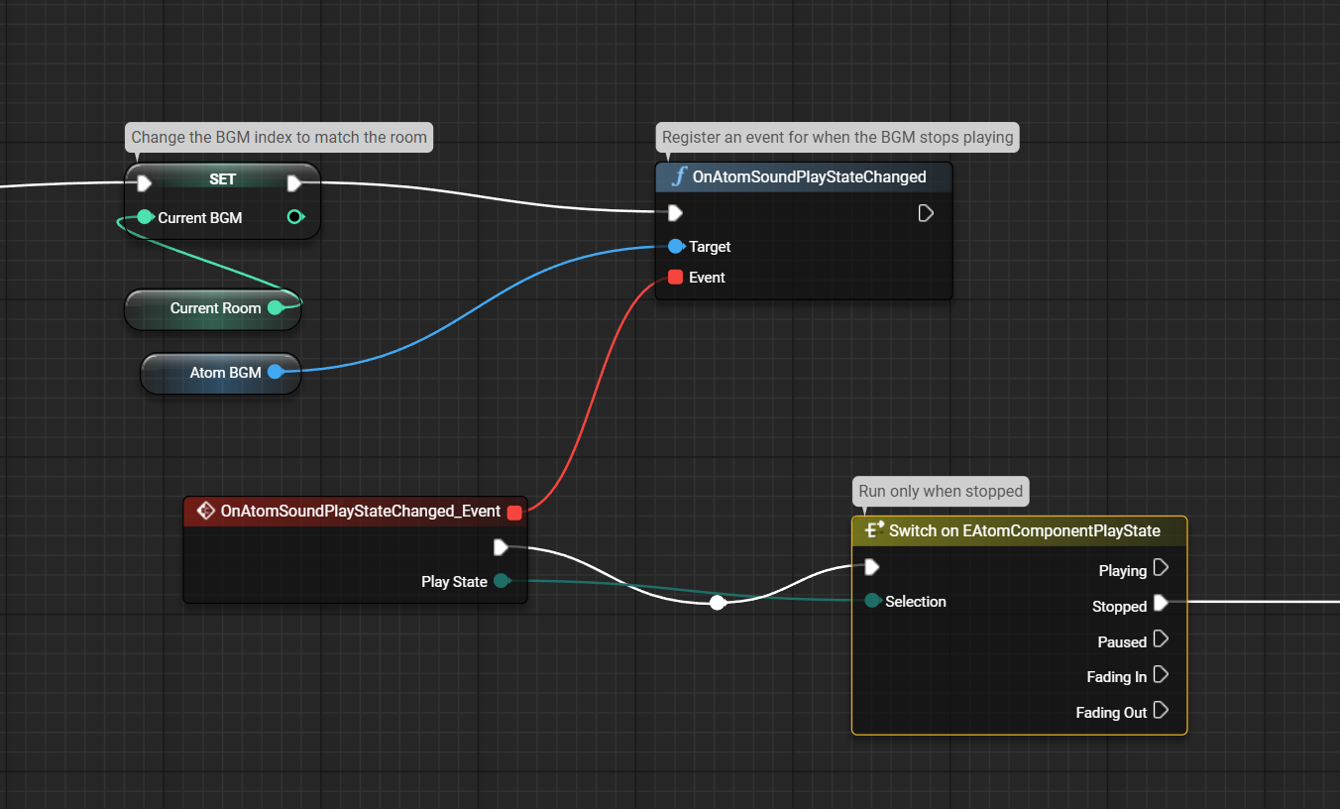Click the Current Room variable output pin
Screen dimensions: 1340x809
pyautogui.click(x=276, y=308)
